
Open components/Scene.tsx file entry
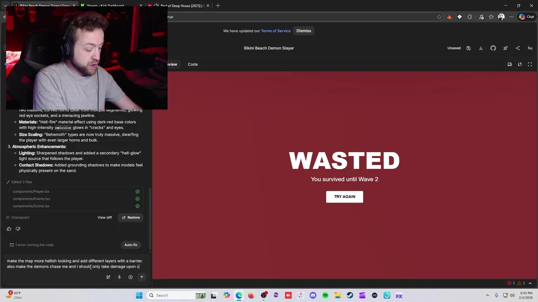tap(76, 206)
